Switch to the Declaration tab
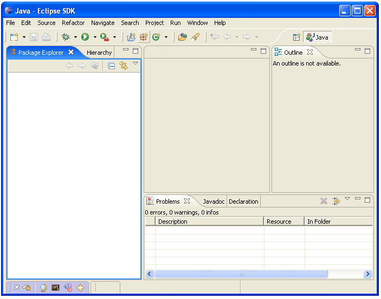This screenshot has height=299, width=381. [x=243, y=201]
